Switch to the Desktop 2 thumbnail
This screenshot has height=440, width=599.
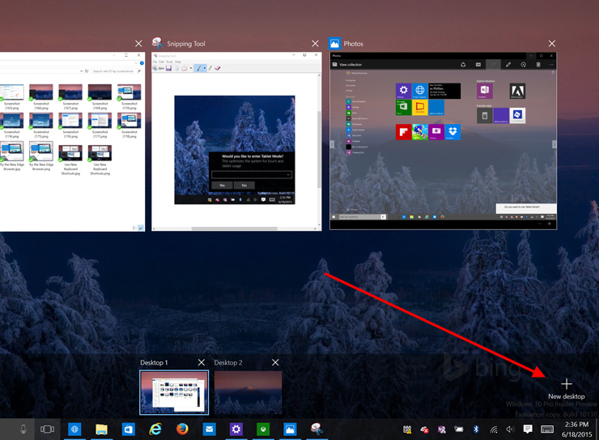(248, 392)
